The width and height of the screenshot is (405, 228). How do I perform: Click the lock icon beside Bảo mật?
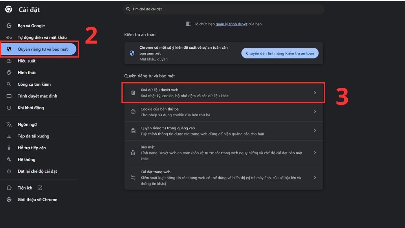pyautogui.click(x=133, y=153)
